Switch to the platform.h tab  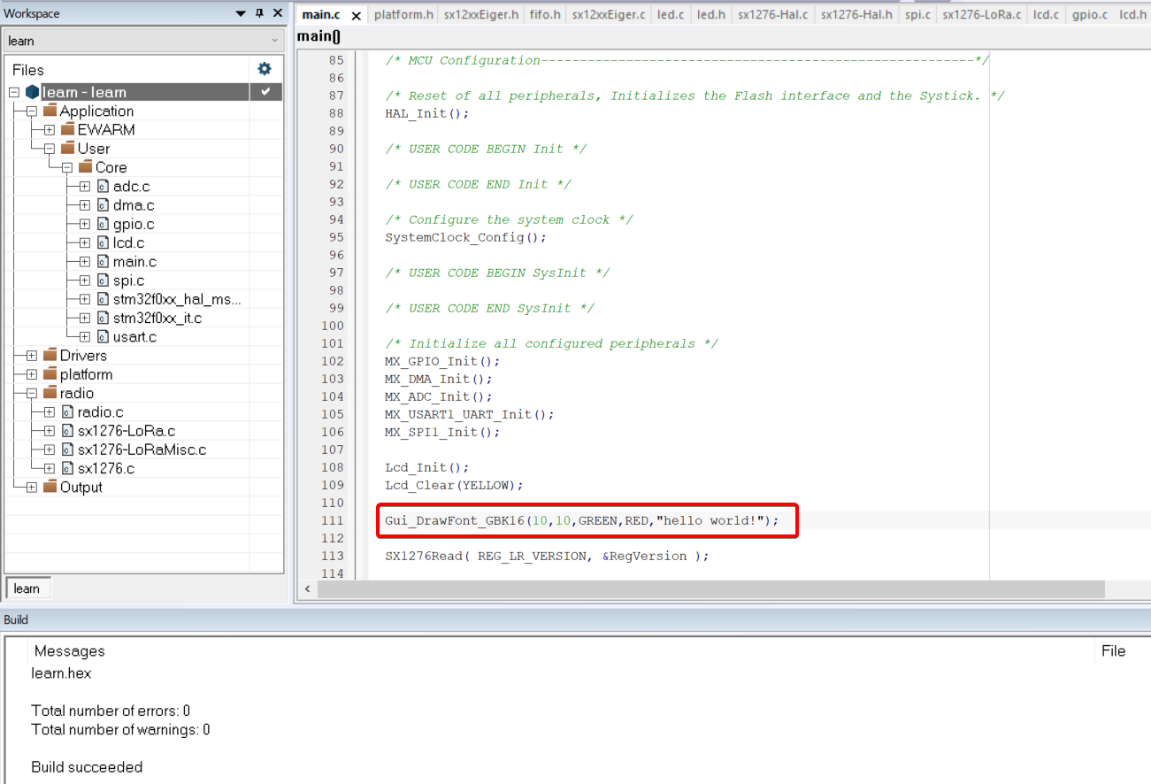pyautogui.click(x=403, y=15)
